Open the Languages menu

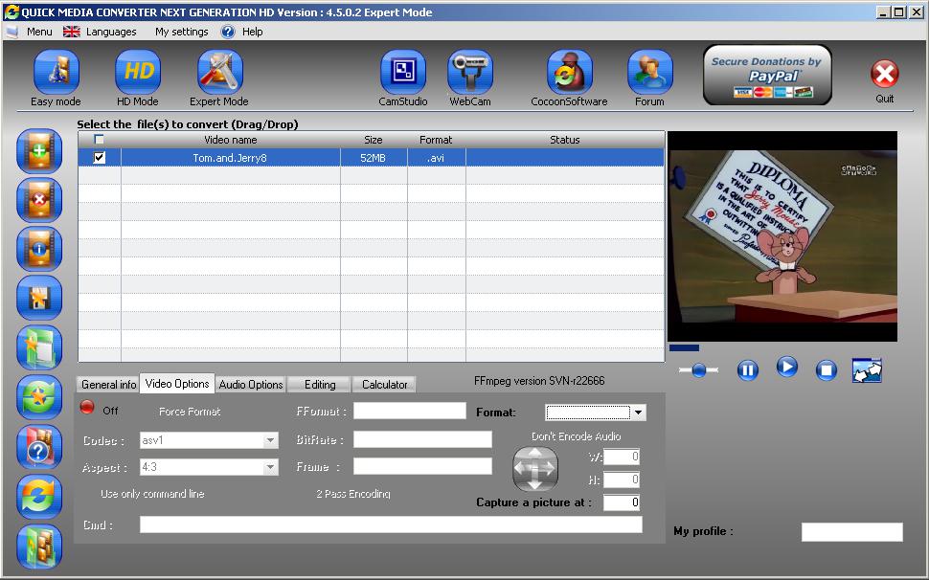(x=111, y=32)
